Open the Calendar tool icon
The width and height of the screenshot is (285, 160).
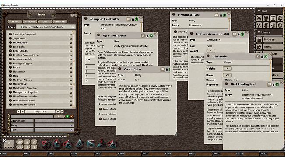273,18
